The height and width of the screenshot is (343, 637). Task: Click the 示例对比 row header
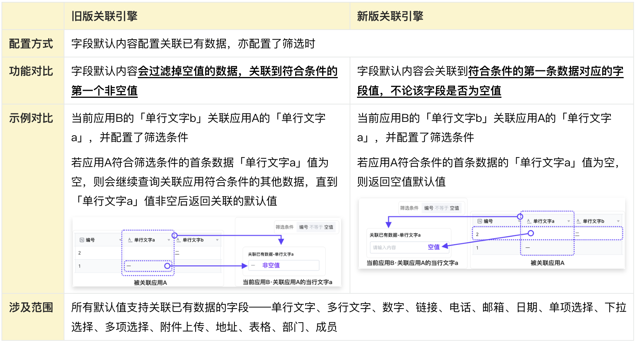(x=31, y=118)
